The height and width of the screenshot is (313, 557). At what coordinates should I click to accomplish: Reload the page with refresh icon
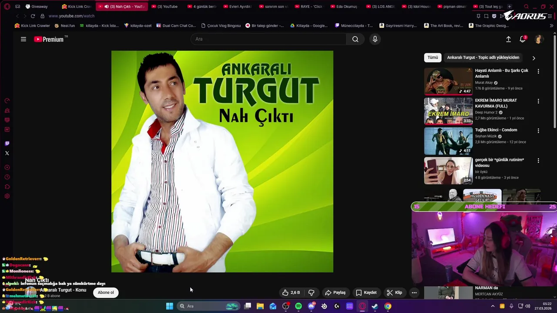click(x=33, y=16)
